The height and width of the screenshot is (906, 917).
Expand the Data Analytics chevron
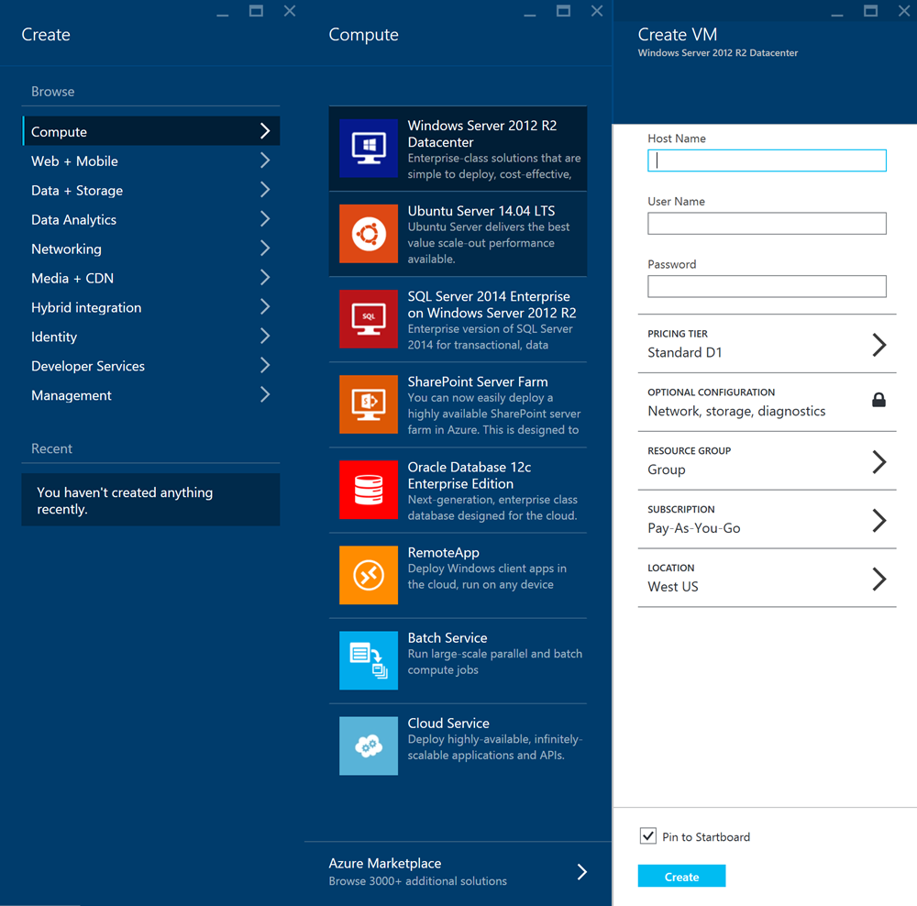point(265,219)
